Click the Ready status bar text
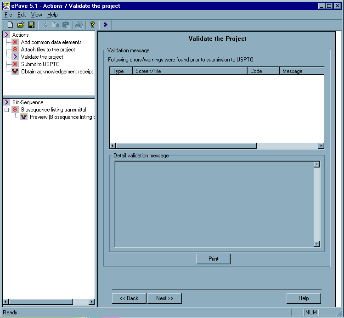This screenshot has width=344, height=318. [x=10, y=312]
